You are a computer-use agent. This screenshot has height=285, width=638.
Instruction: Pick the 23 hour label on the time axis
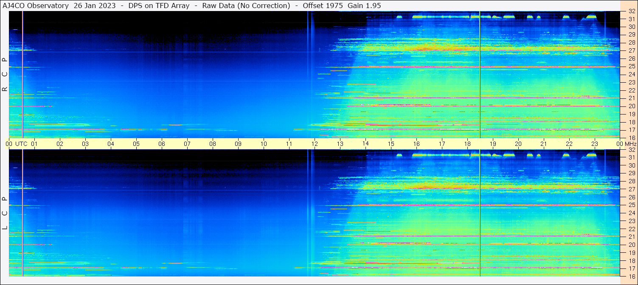pos(595,144)
